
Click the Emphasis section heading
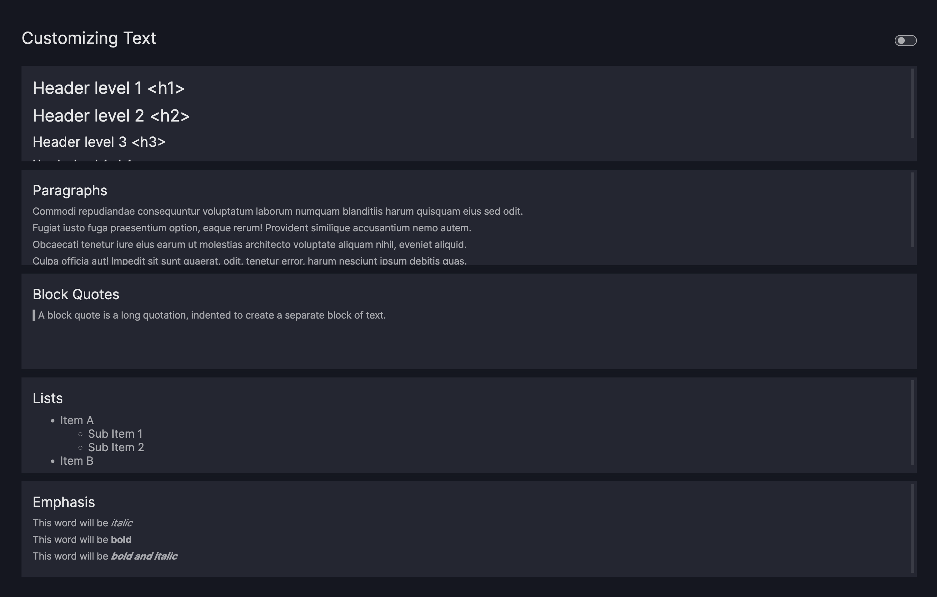click(x=63, y=502)
